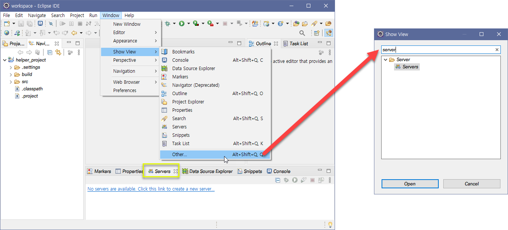The image size is (508, 230).
Task: Select Servers item in Show View tree
Action: pos(407,67)
